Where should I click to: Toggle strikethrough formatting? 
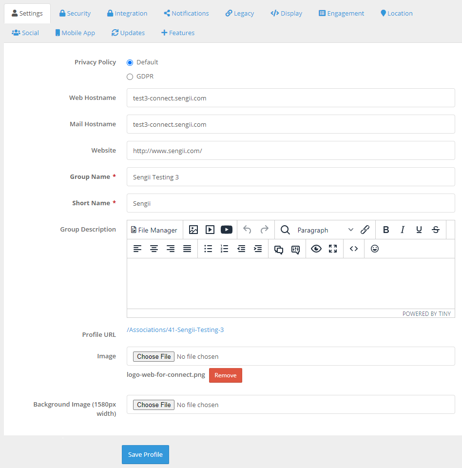coord(436,230)
